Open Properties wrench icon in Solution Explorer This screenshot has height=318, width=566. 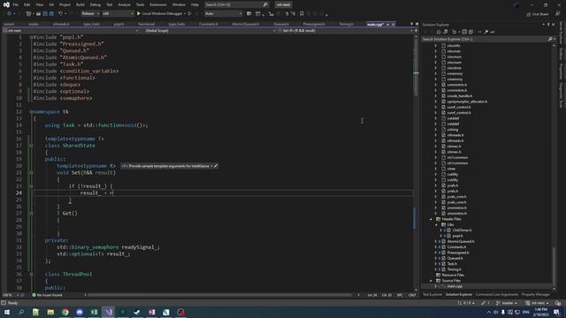pyautogui.click(x=486, y=32)
